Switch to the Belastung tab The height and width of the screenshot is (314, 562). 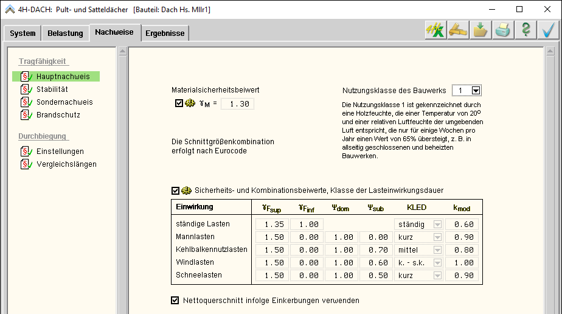[x=65, y=33]
